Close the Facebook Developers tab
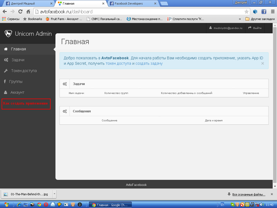277x208 pixels. pyautogui.click(x=155, y=4)
